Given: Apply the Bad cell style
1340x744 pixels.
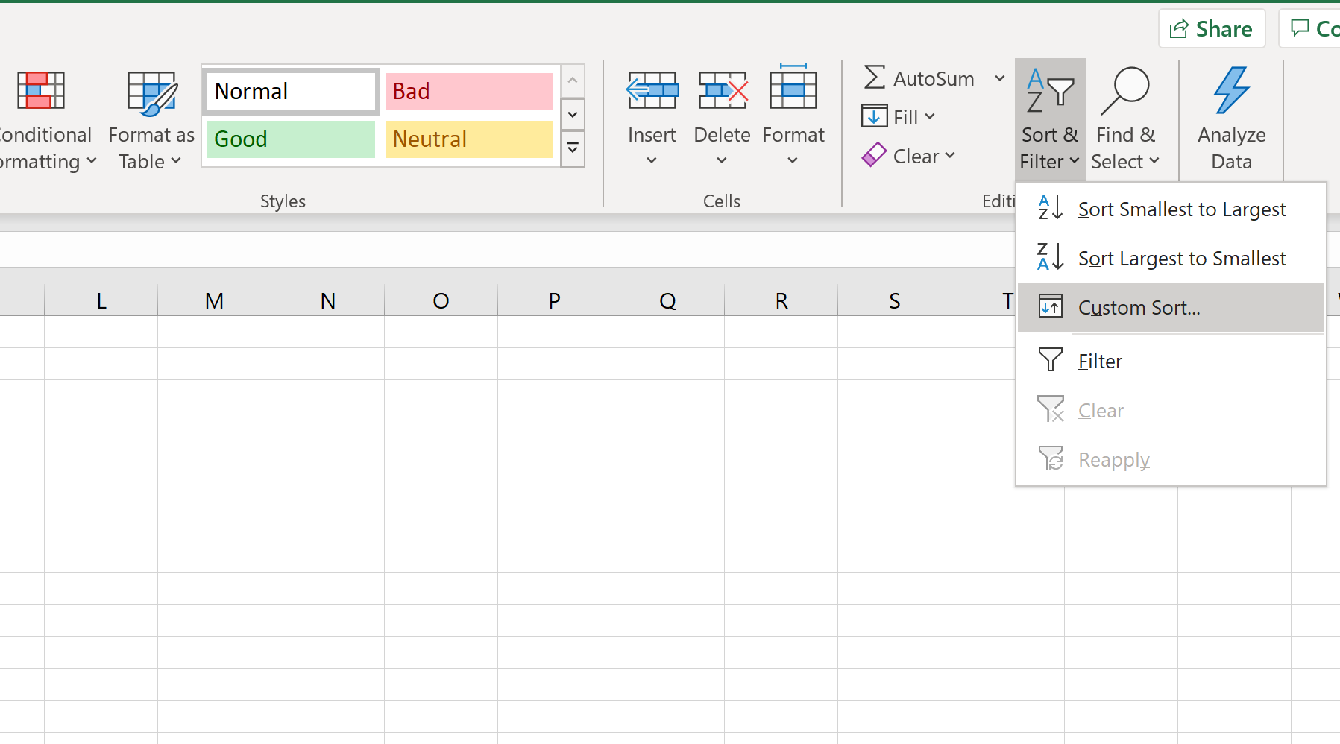Looking at the screenshot, I should coord(469,92).
